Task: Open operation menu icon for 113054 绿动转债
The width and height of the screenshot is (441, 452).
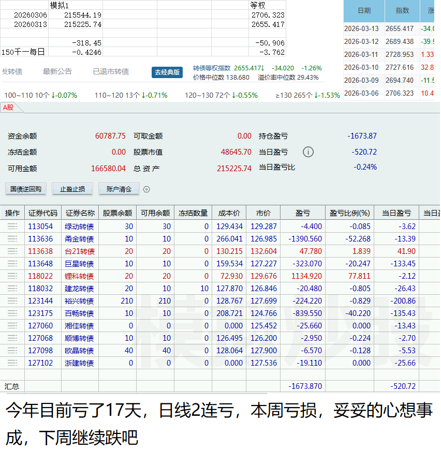Action: [x=12, y=227]
